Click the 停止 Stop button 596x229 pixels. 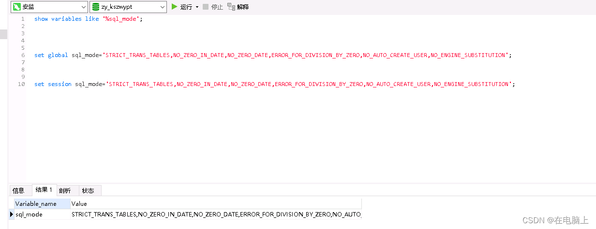[213, 7]
